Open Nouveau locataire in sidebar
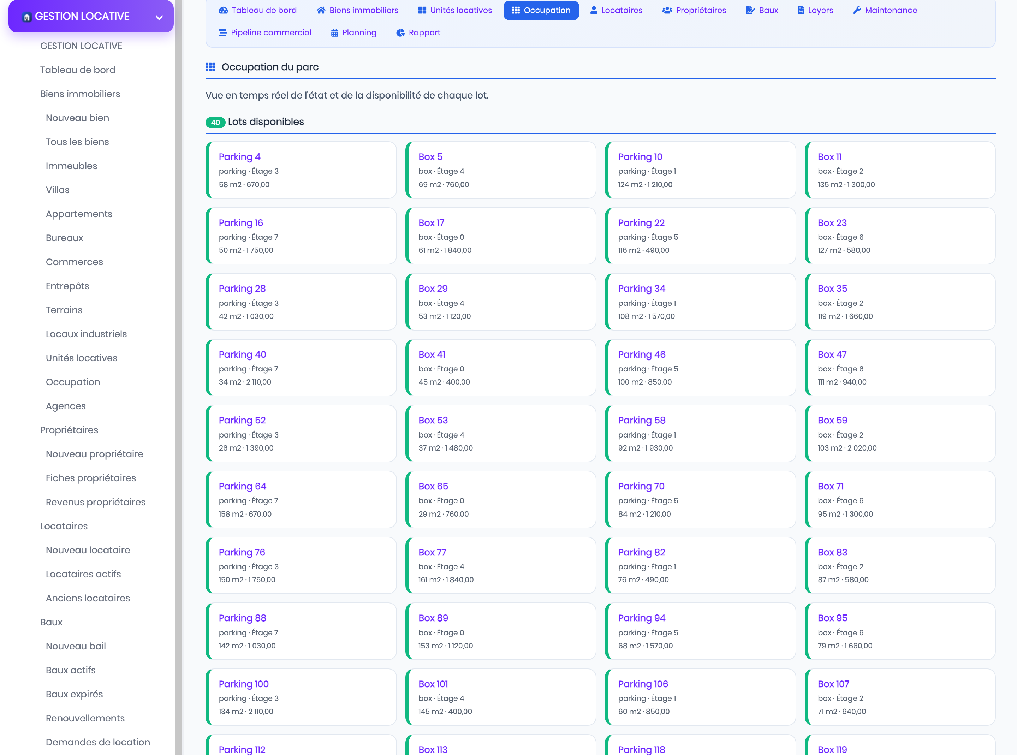Screen dimensions: 1017x755 coord(88,550)
